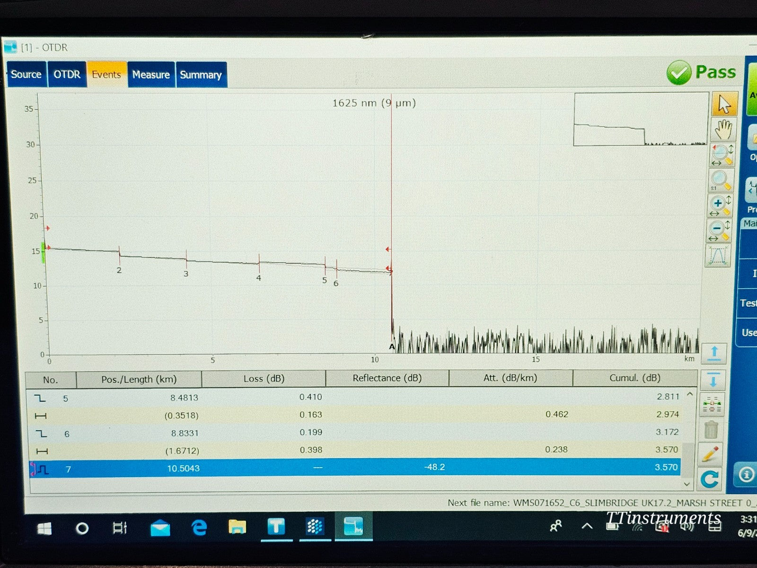Reset zoom with the 1:1 magnifier
The image size is (757, 568).
click(721, 180)
